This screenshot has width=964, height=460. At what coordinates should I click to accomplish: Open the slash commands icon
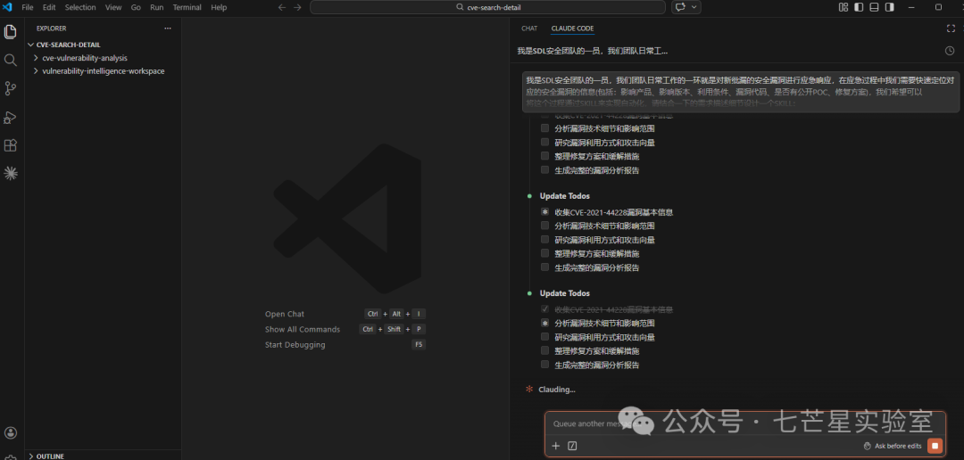[572, 446]
